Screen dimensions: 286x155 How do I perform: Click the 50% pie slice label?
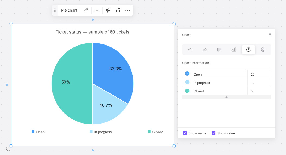65,82
